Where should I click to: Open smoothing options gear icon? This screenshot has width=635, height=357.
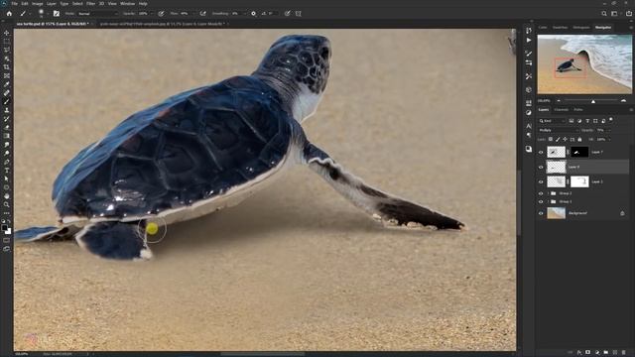pyautogui.click(x=254, y=13)
